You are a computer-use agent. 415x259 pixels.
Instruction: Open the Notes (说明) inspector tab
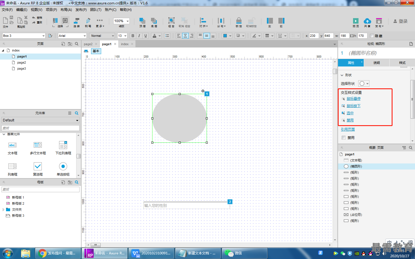377,63
